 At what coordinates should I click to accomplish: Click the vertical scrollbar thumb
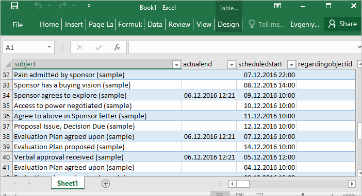pos(359,131)
